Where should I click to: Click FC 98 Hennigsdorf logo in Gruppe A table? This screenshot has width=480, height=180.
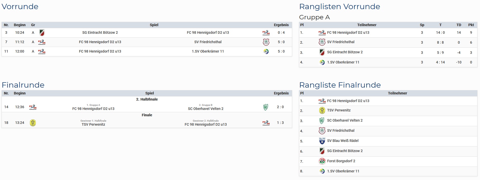coord(322,33)
